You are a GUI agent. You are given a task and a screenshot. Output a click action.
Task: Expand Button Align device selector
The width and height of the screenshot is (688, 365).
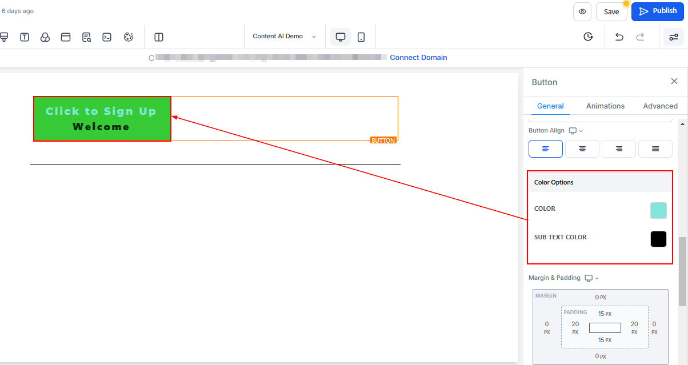tap(576, 131)
